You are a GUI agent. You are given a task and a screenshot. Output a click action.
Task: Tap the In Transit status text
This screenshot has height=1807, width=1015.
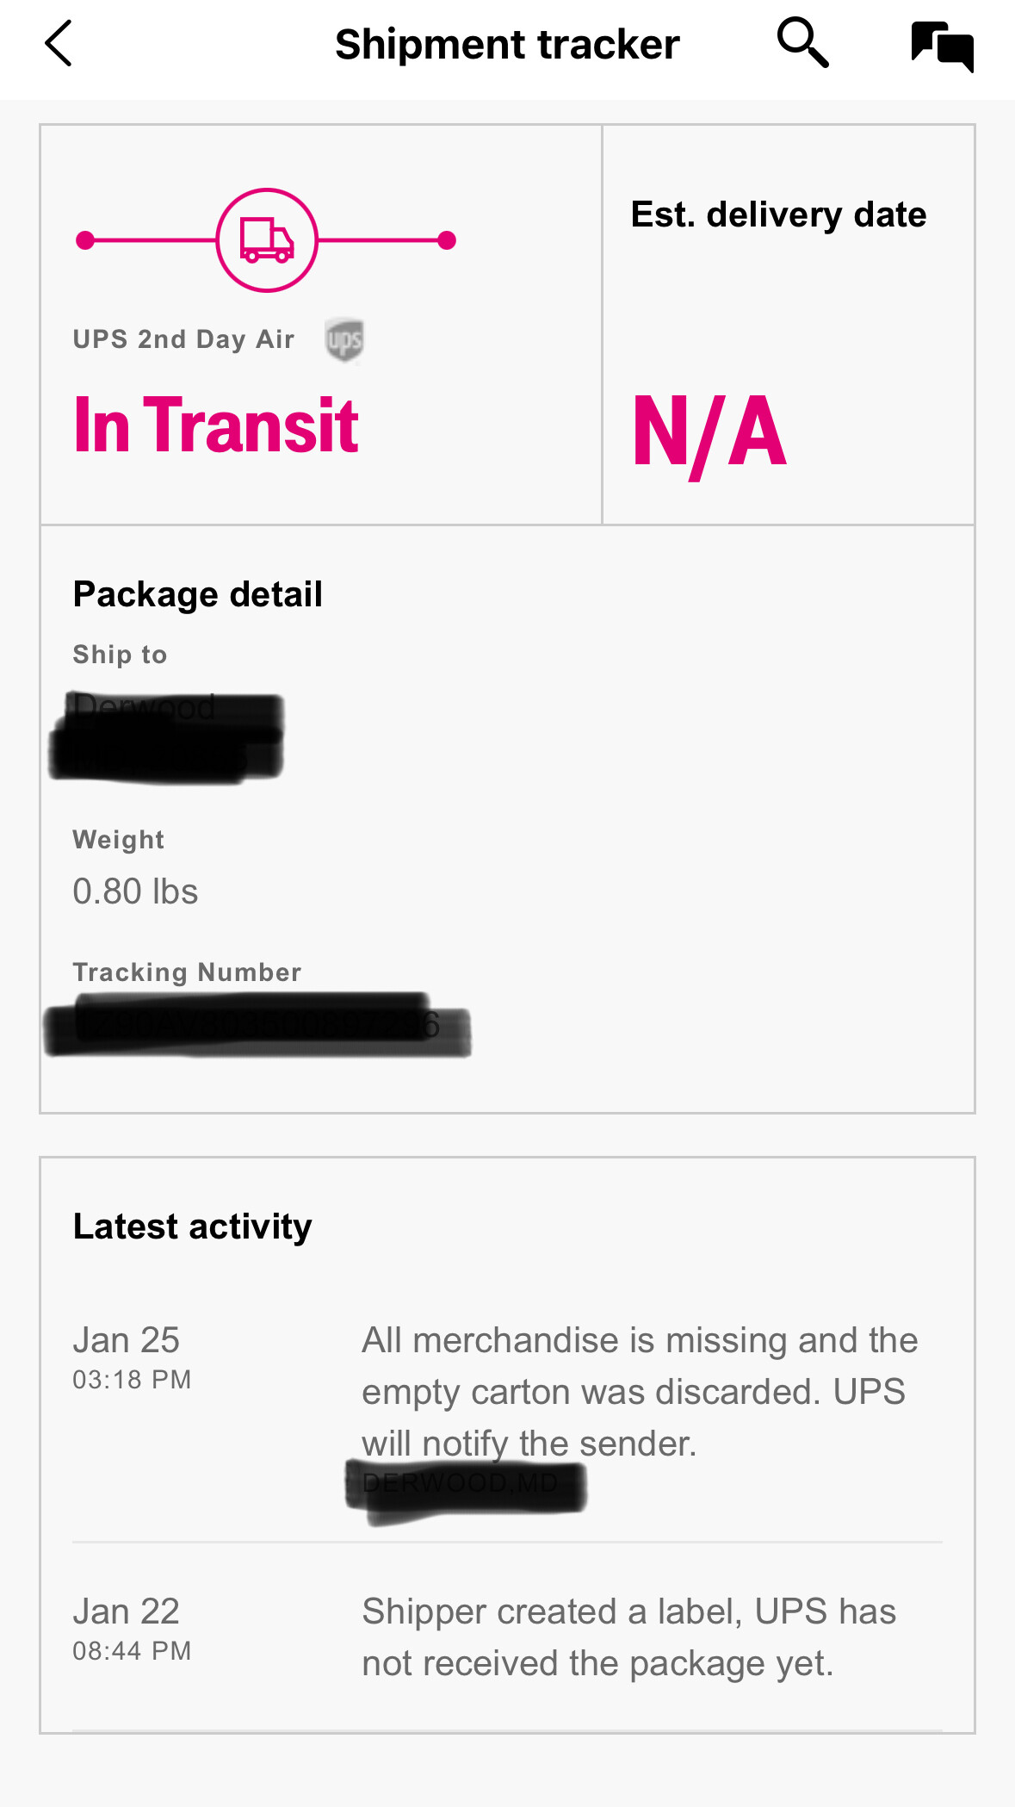point(215,425)
